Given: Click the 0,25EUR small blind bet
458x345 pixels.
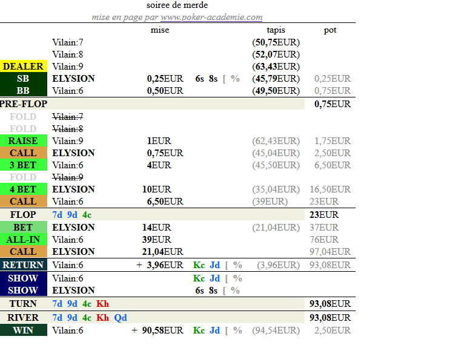Looking at the screenshot, I should coord(165,79).
